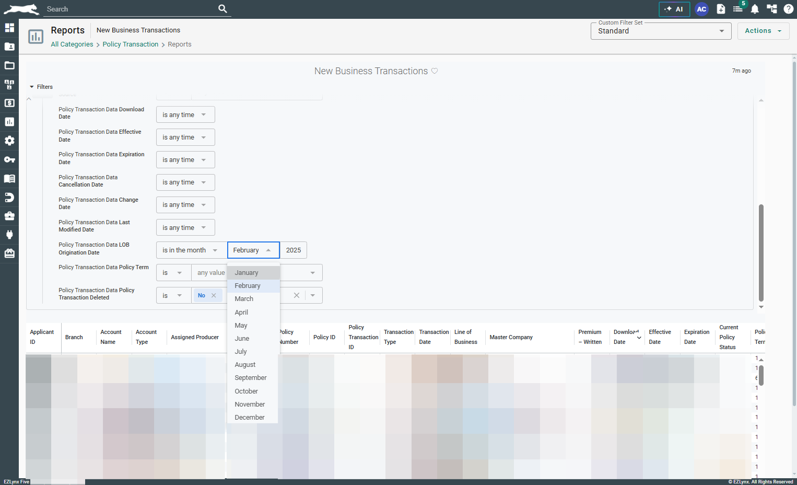Click the Master Company column header

pos(511,338)
